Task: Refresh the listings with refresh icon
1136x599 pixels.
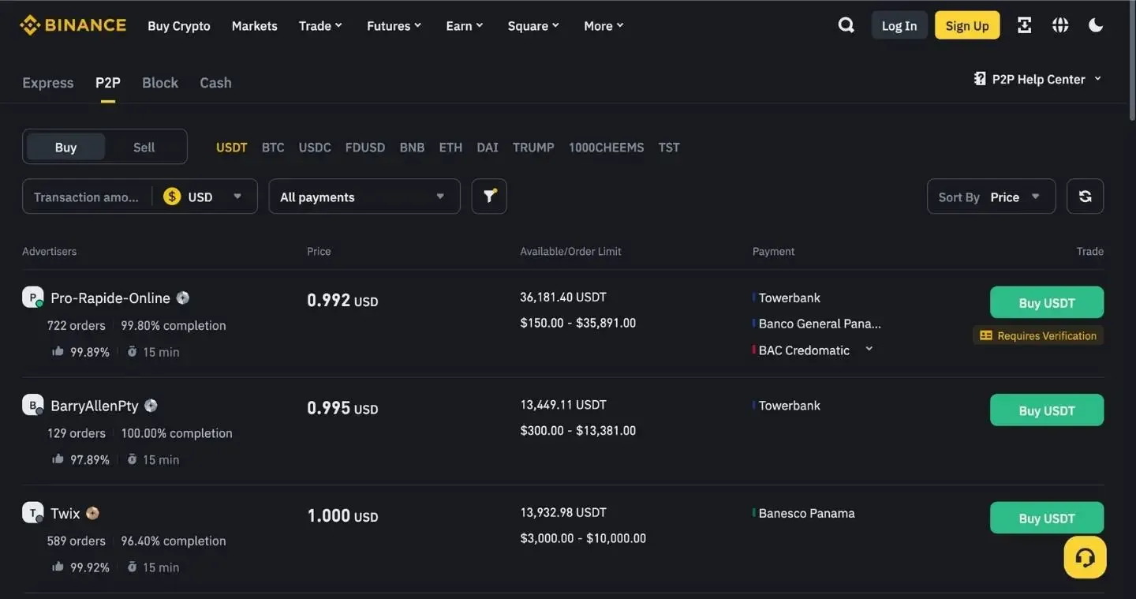Action: [x=1085, y=197]
